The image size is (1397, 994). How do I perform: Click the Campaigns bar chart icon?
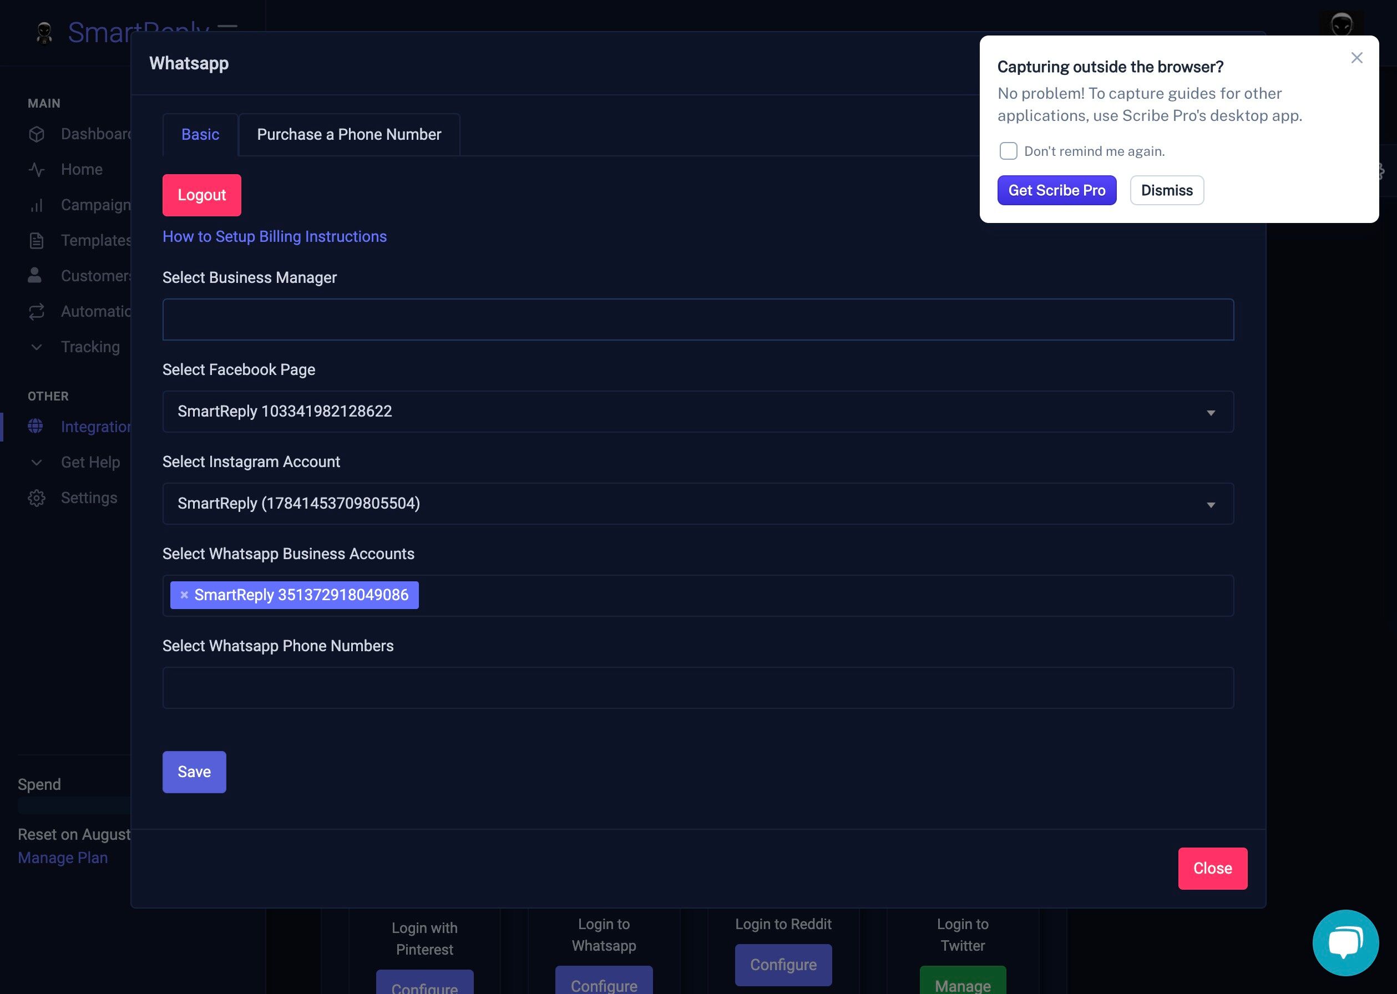tap(37, 205)
